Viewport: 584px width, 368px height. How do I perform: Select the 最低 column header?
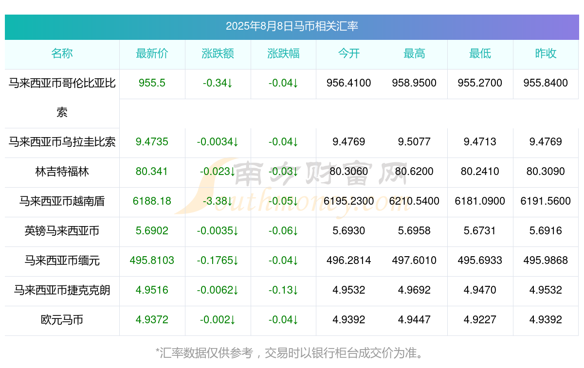[x=480, y=53]
